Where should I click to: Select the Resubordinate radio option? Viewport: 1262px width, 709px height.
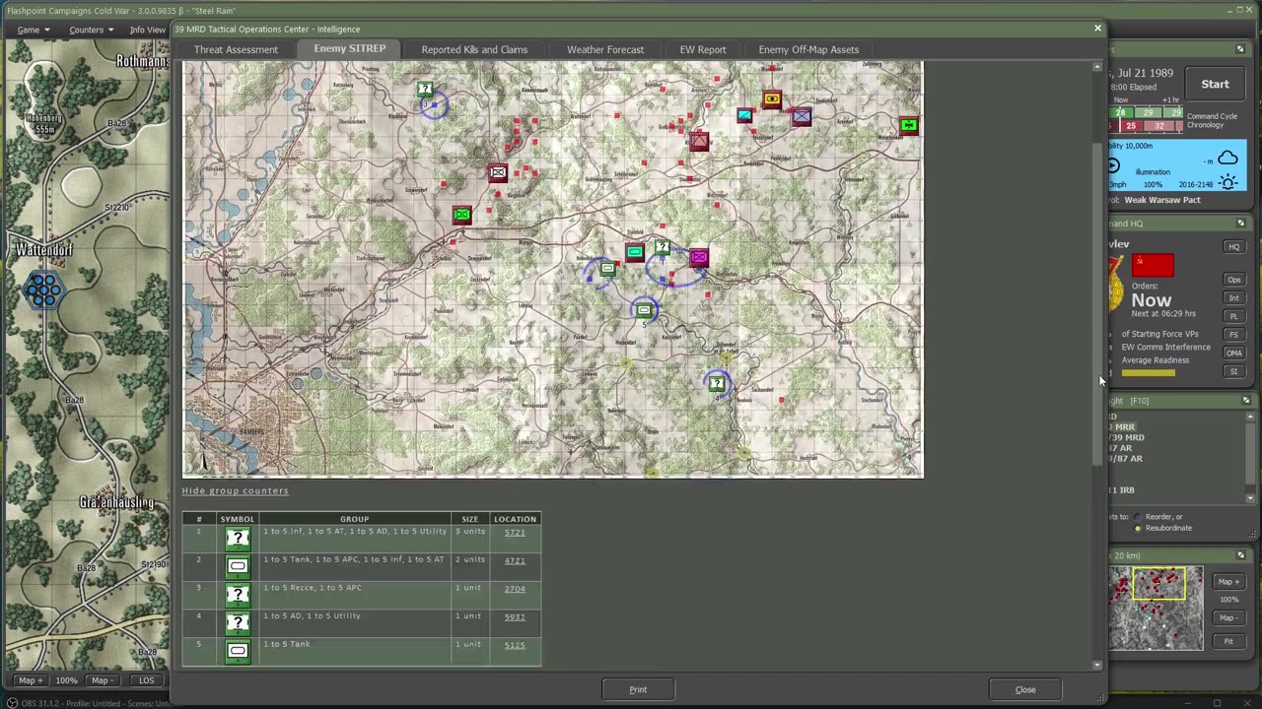tap(1138, 528)
